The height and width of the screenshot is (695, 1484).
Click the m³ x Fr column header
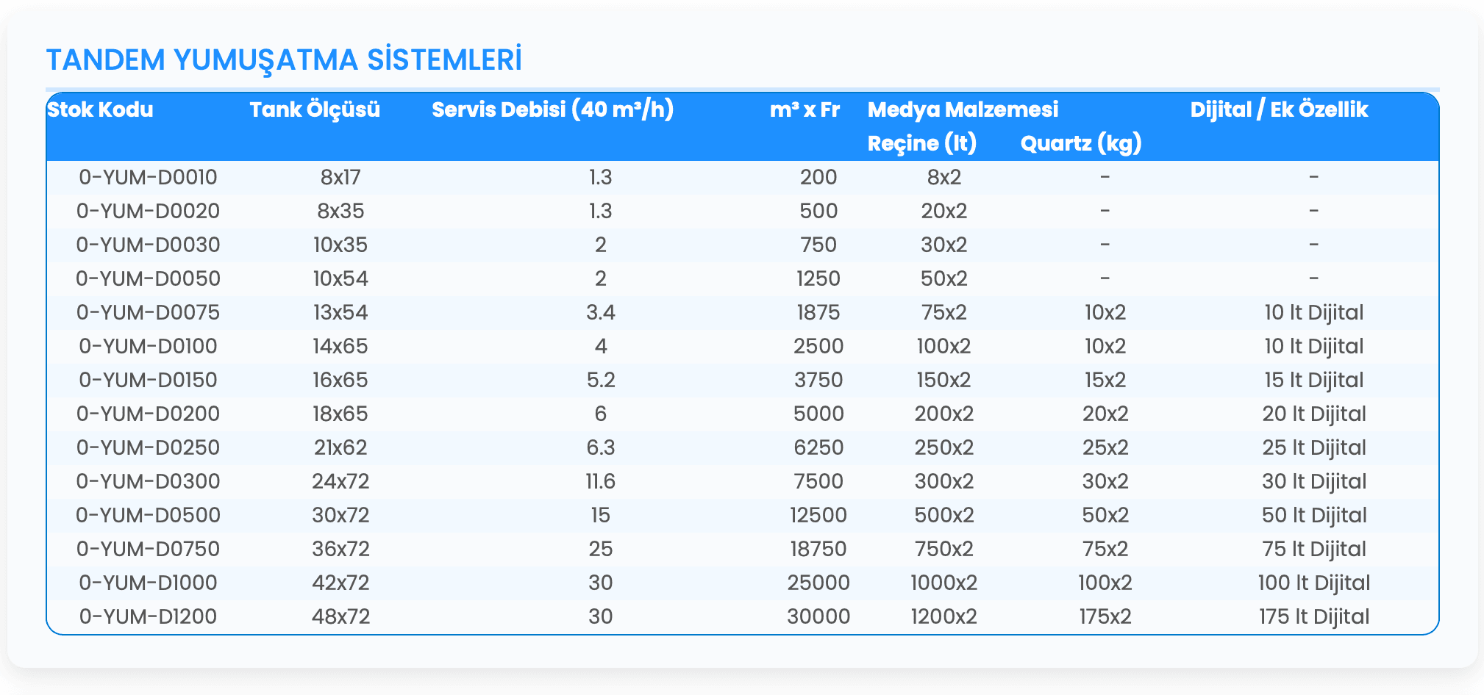[x=805, y=110]
